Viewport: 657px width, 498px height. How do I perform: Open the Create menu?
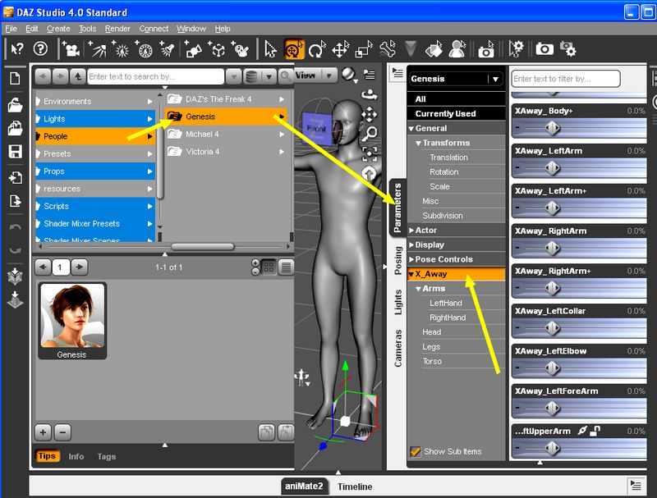pyautogui.click(x=58, y=29)
